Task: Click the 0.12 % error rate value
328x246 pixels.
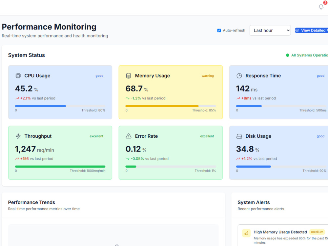Action: [x=136, y=149]
